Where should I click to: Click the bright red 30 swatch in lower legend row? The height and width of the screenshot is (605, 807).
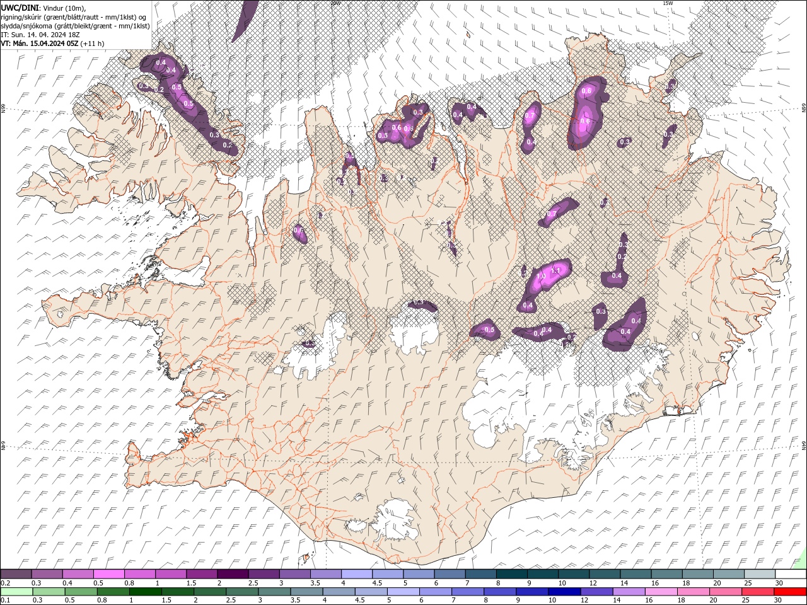(x=791, y=592)
